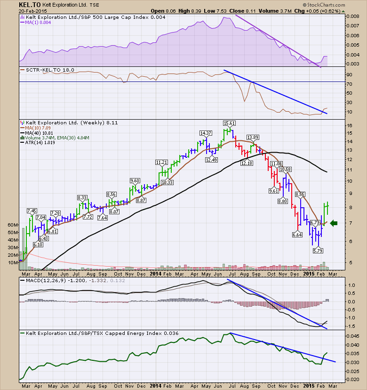This screenshot has width=367, height=390.
Task: Click the 9.60 price label
Action: (x=135, y=181)
